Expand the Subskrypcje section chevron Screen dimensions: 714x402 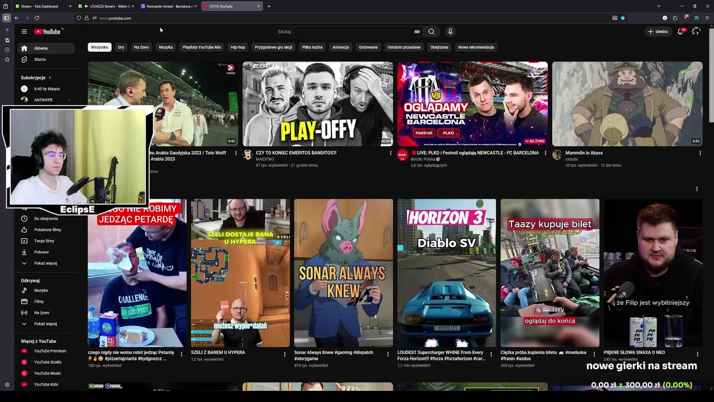50,78
